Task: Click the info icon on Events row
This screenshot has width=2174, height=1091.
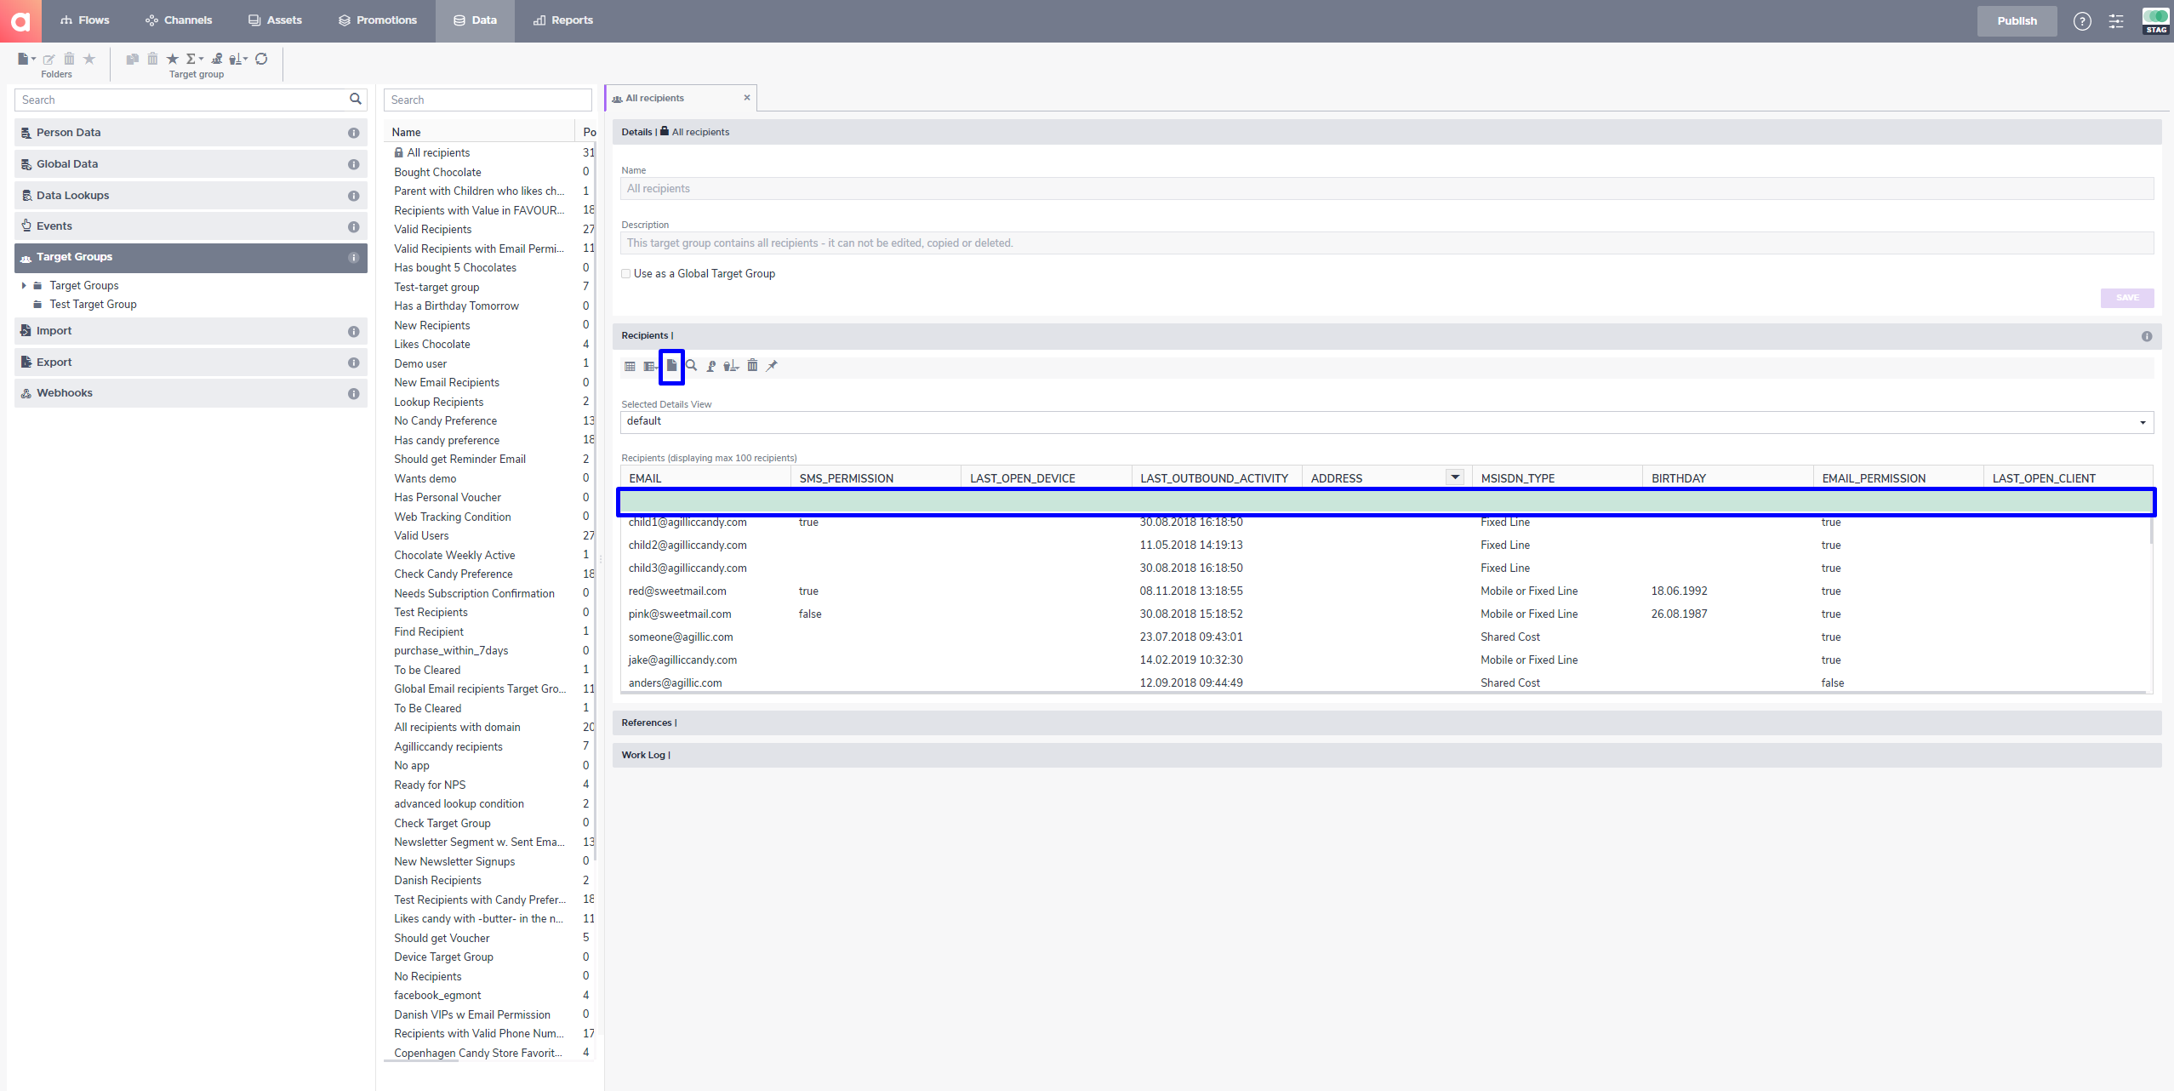Action: 353,226
